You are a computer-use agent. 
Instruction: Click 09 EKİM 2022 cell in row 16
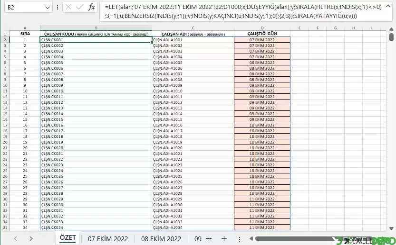tap(262, 119)
